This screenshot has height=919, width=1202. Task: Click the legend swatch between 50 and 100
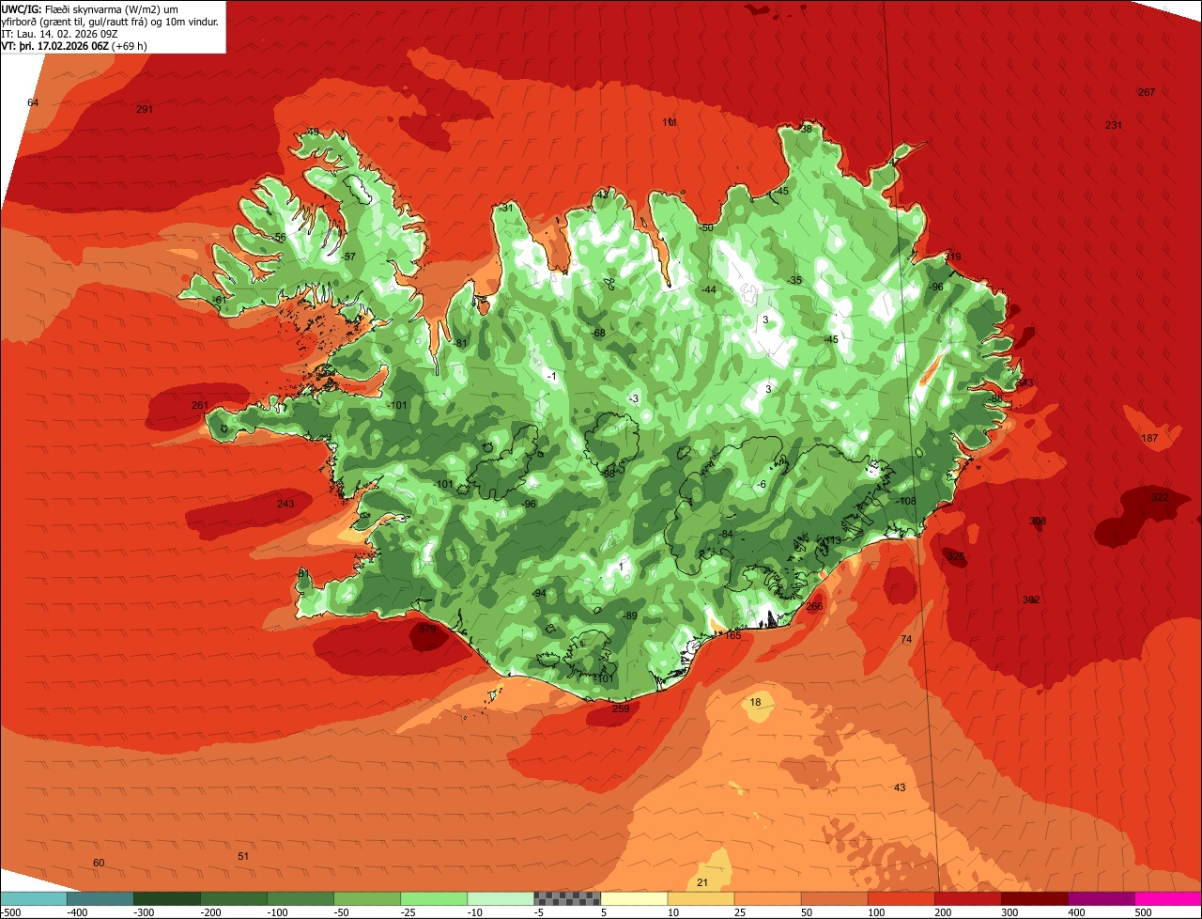[834, 898]
